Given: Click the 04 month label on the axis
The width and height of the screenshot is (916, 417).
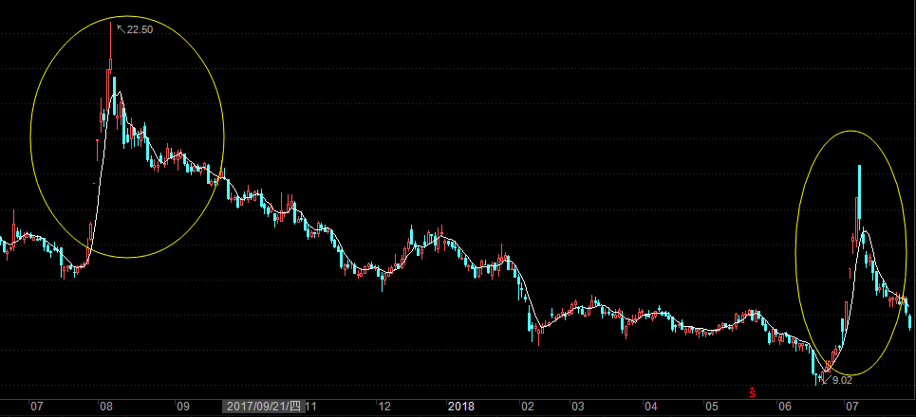Looking at the screenshot, I should [x=651, y=407].
